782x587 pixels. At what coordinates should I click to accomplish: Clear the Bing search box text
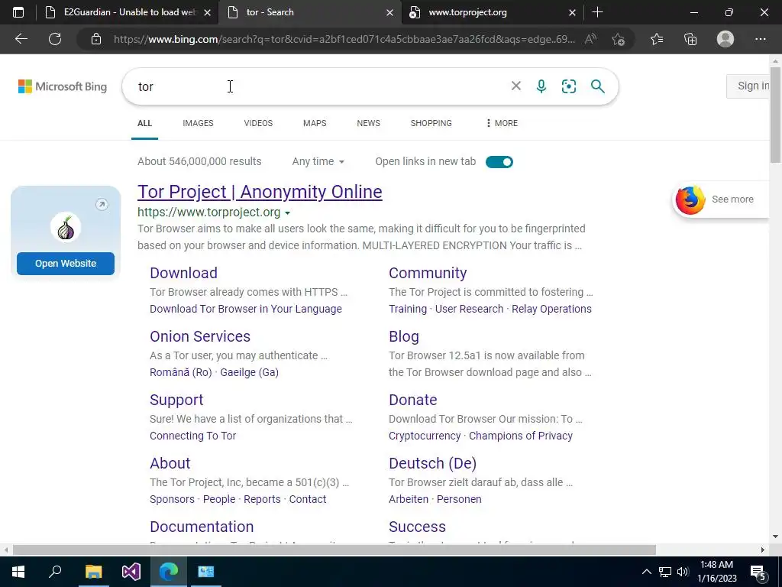[516, 86]
